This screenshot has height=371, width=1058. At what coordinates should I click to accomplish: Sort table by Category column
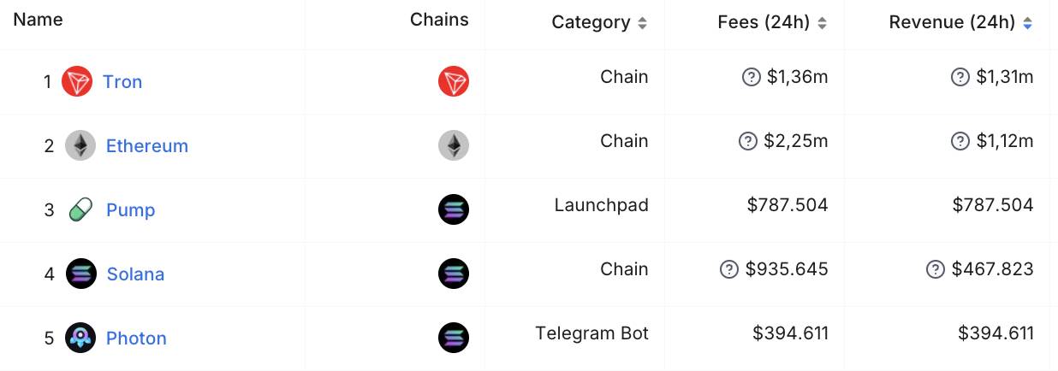pos(599,23)
